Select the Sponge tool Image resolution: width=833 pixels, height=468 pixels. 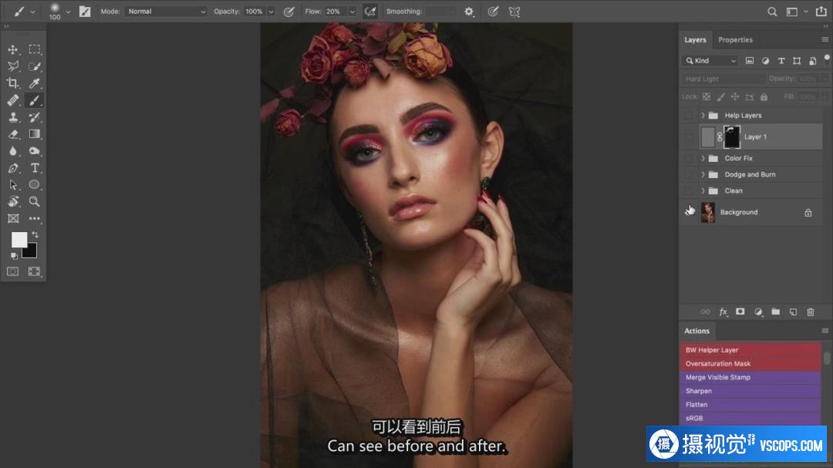point(35,151)
